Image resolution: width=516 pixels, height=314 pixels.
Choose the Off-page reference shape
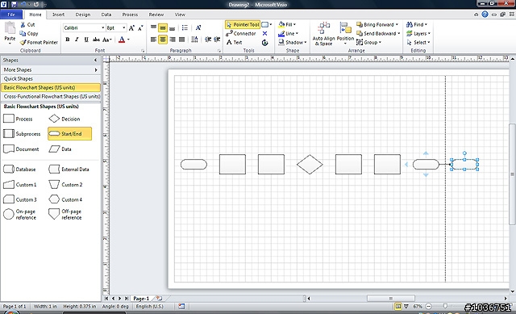click(65, 214)
